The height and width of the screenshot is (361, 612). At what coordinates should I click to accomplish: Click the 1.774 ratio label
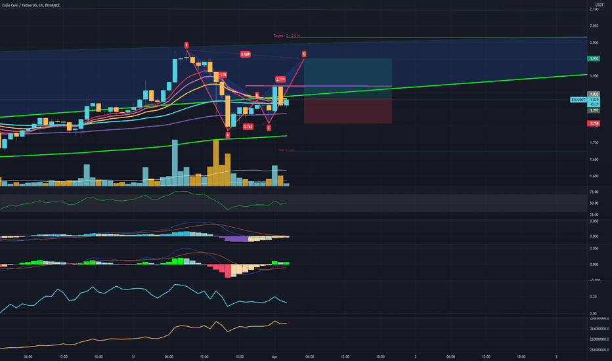coord(280,79)
